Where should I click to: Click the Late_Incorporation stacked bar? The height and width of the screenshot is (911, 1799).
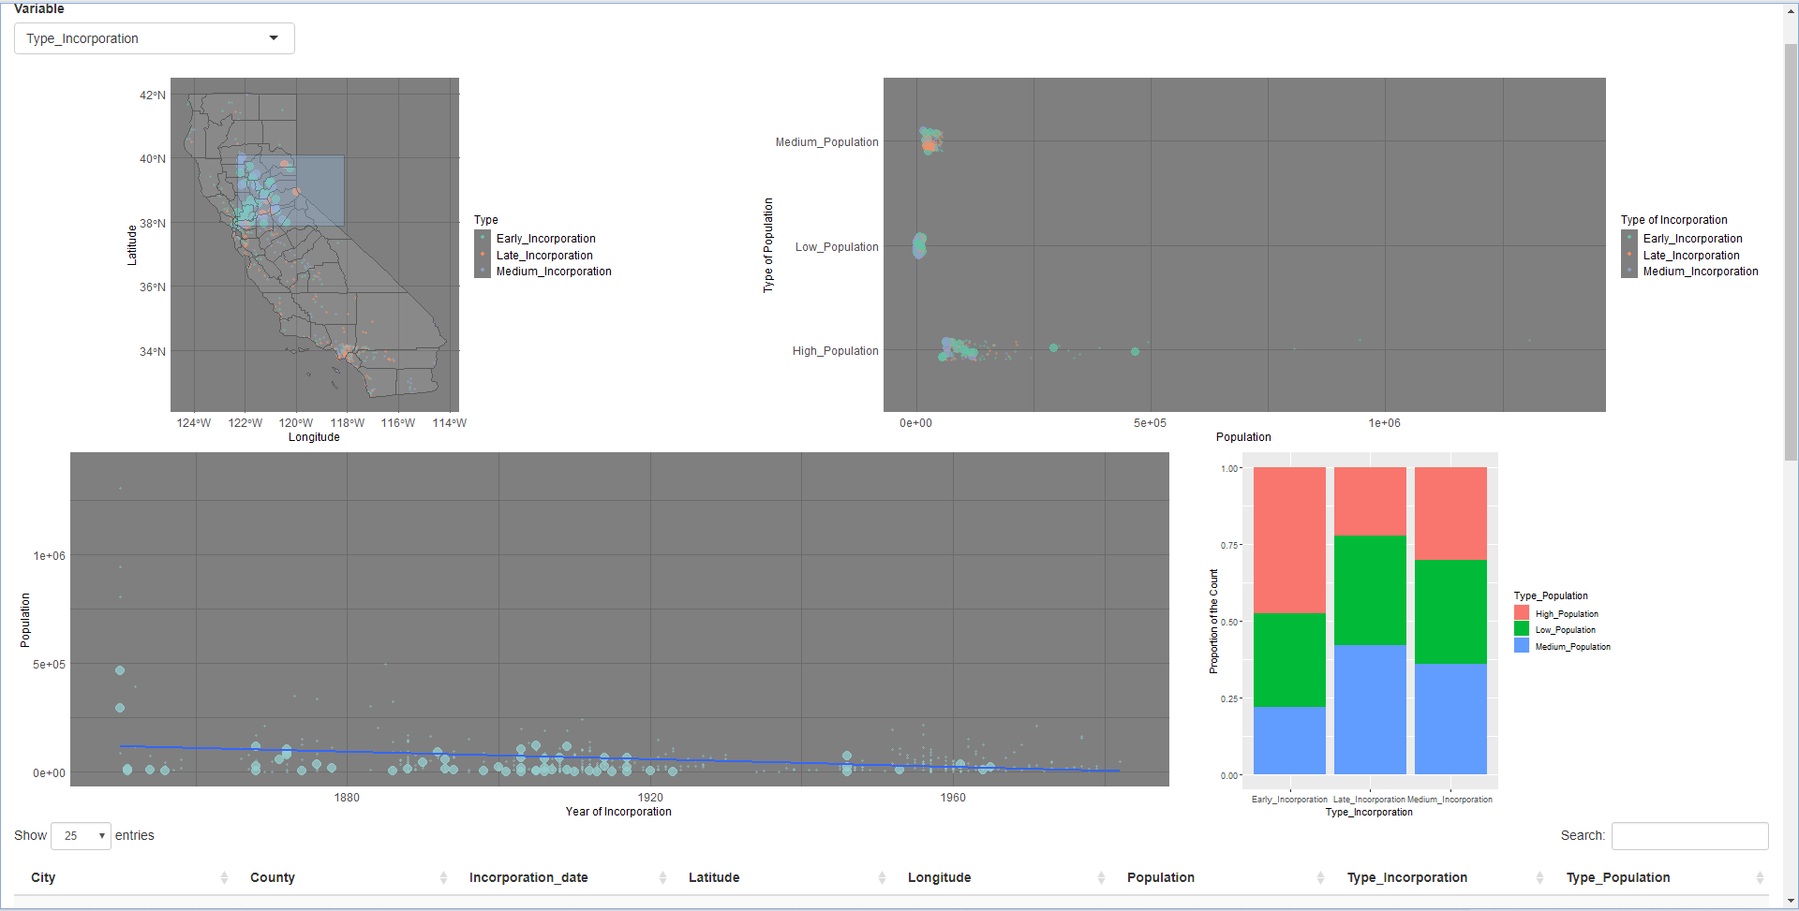1370,621
